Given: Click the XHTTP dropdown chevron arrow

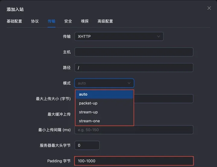Looking at the screenshot, I should tap(159, 36).
